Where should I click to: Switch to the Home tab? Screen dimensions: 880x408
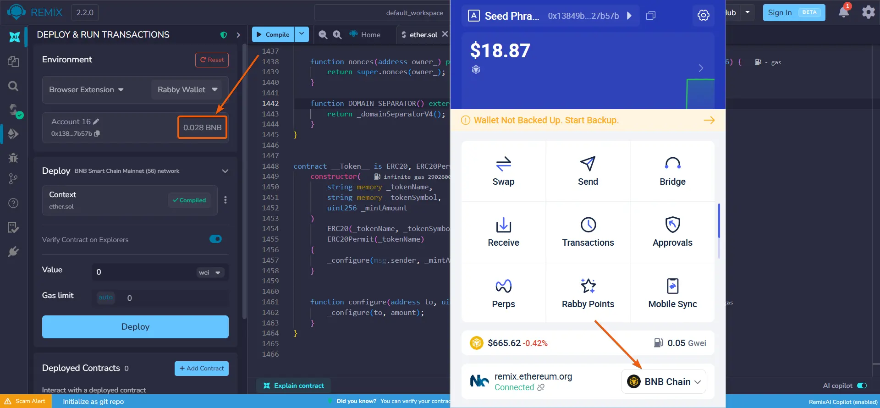[x=365, y=34]
